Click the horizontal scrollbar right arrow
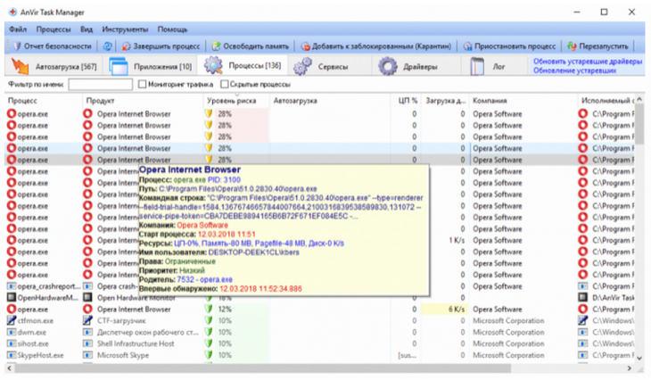Image resolution: width=651 pixels, height=380 pixels. click(630, 368)
